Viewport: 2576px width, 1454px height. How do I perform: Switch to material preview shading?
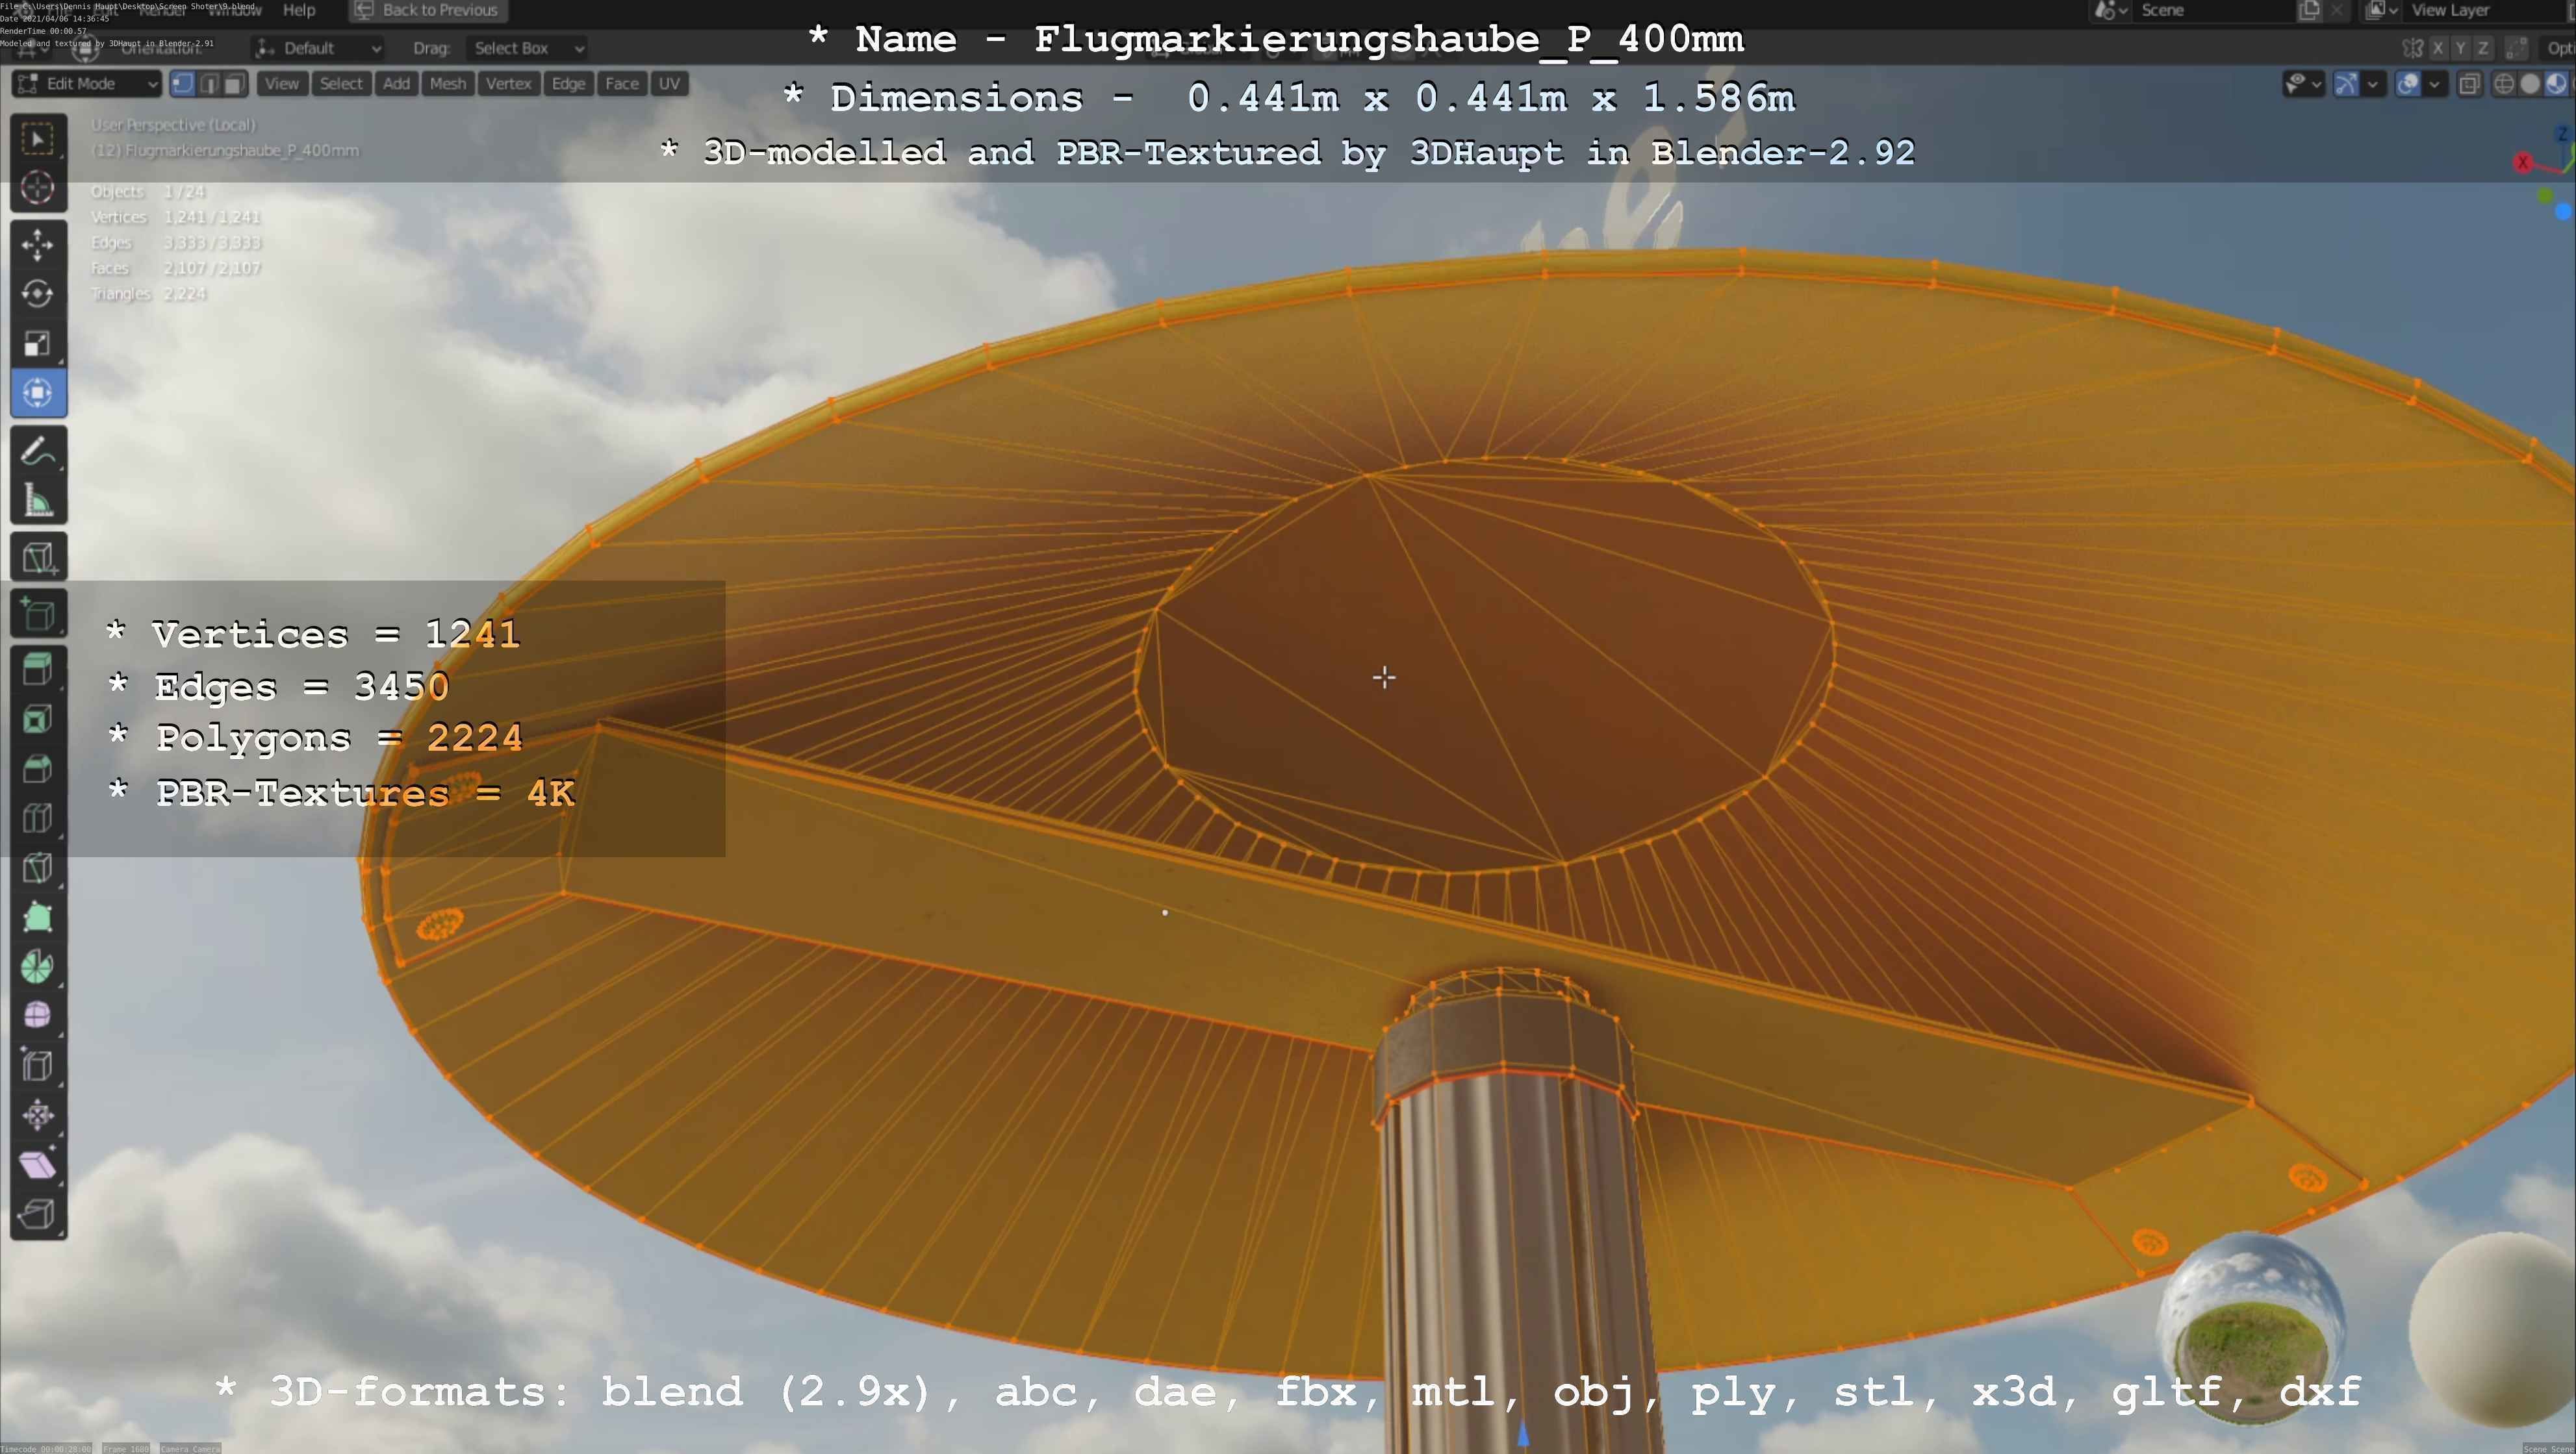click(x=2556, y=84)
